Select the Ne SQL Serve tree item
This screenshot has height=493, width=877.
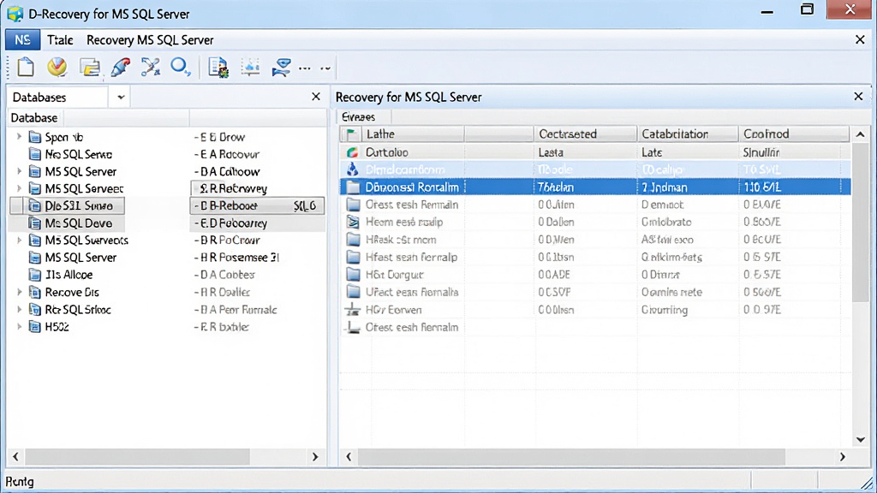[78, 154]
